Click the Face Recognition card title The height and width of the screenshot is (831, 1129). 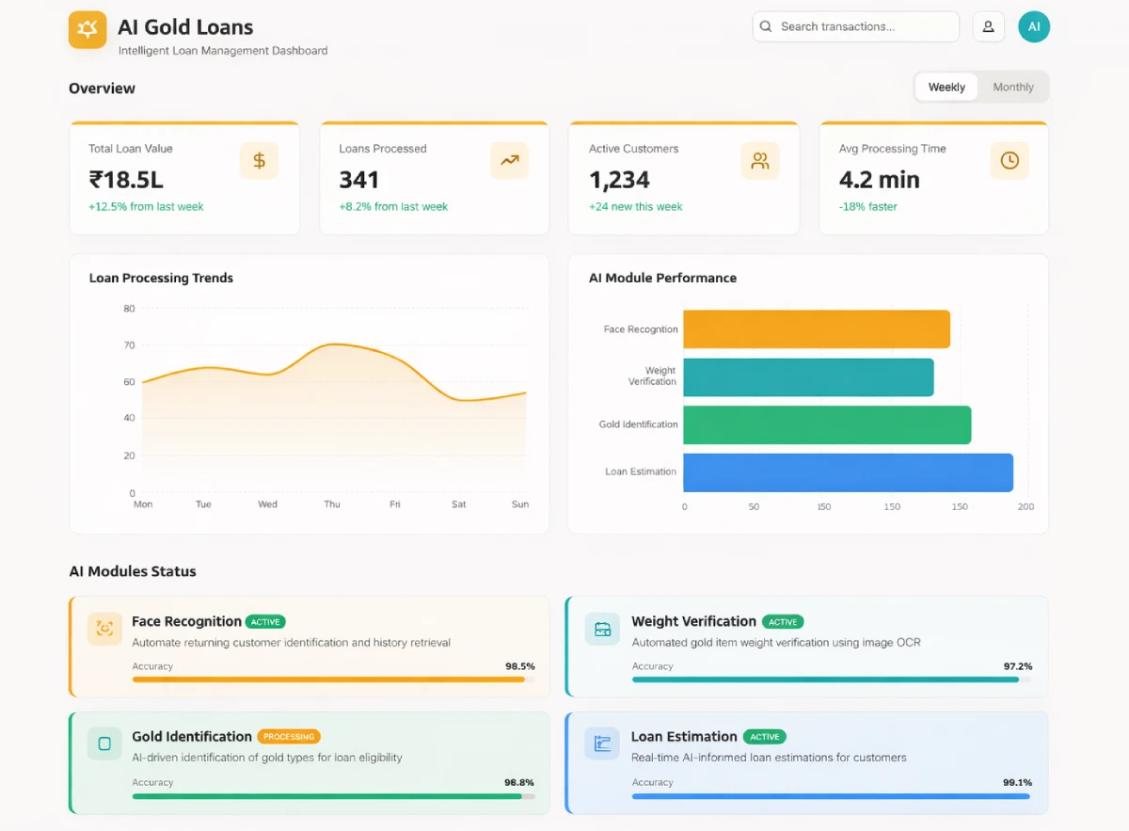[x=186, y=621]
